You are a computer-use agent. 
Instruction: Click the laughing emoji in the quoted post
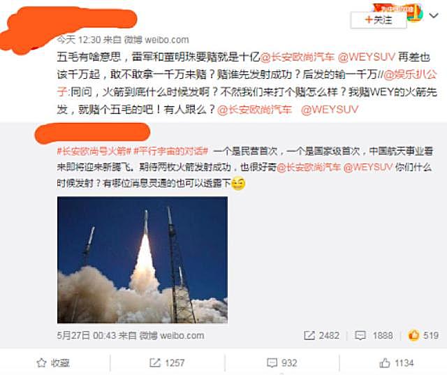tap(238, 184)
